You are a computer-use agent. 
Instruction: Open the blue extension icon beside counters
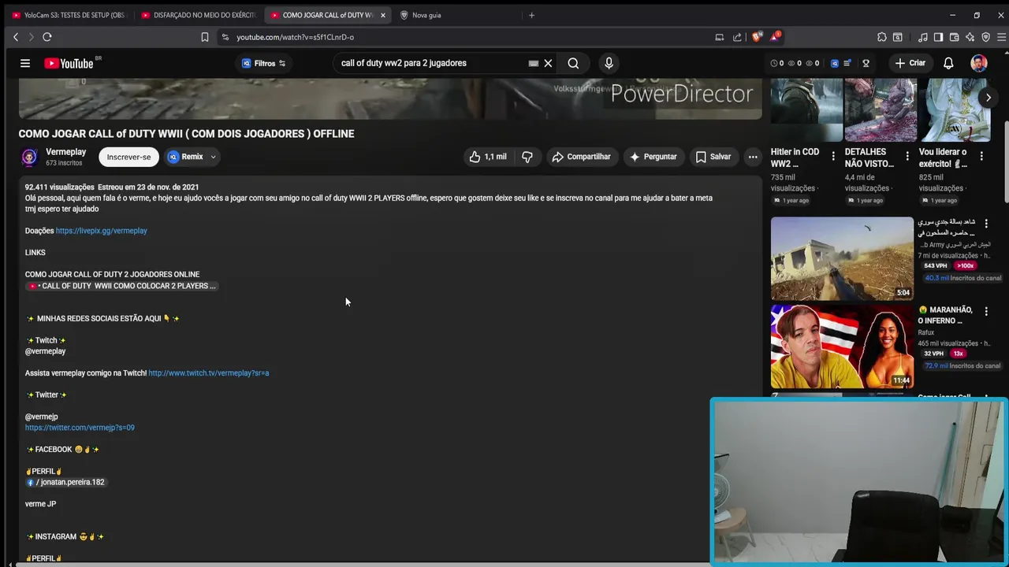(x=835, y=63)
